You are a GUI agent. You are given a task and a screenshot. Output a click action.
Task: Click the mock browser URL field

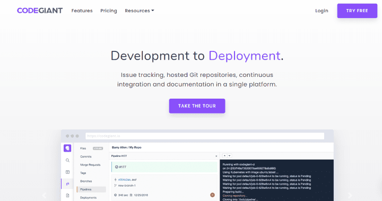(x=205, y=136)
